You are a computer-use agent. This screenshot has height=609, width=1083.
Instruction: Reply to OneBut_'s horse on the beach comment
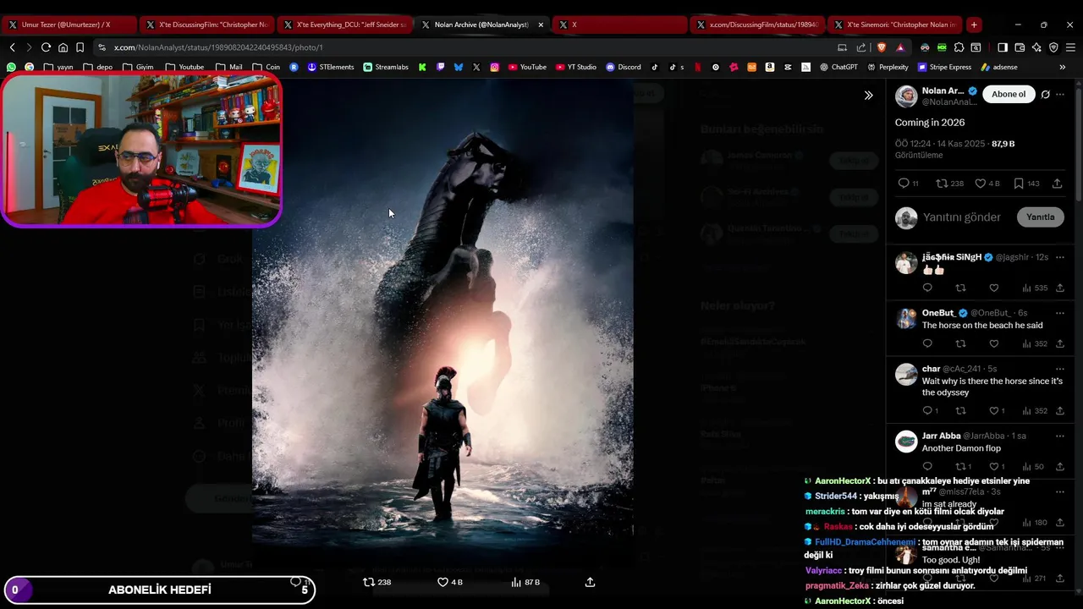927,343
